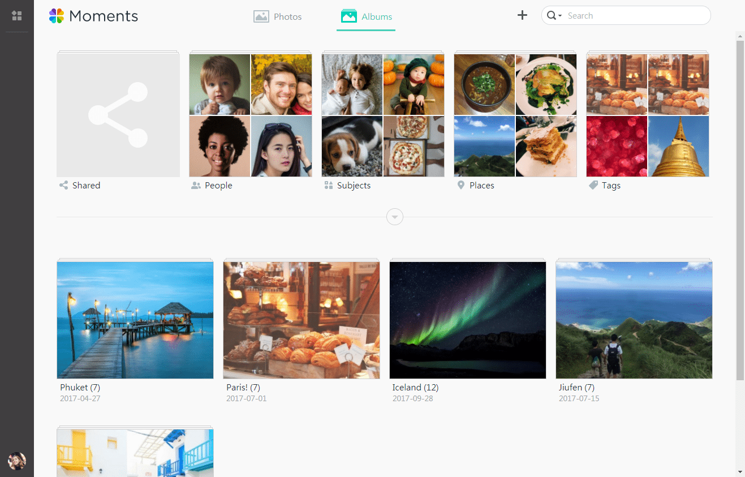Open the Subjects album label

coord(354,185)
